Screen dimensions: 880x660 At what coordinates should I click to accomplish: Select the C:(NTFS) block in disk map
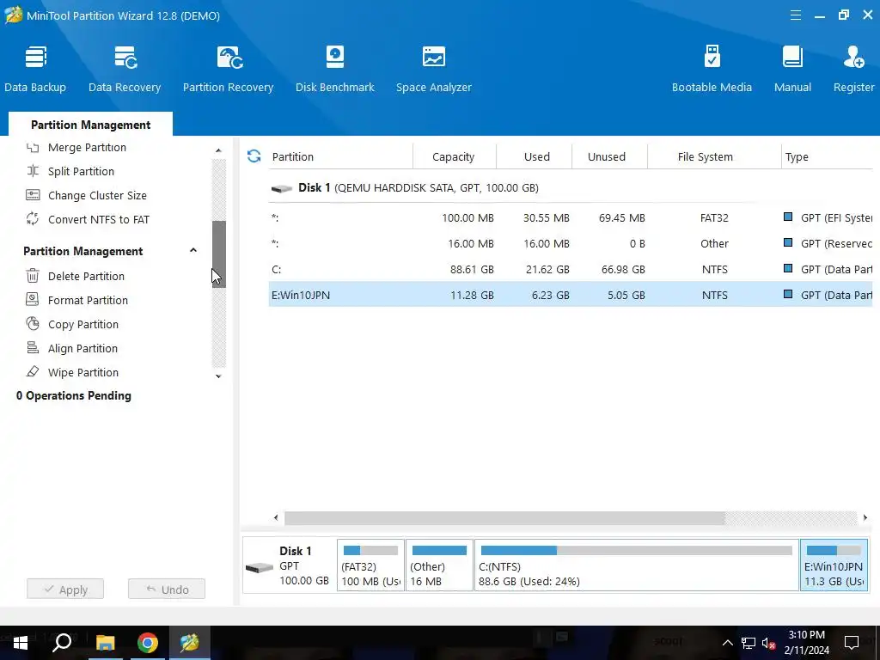point(637,565)
